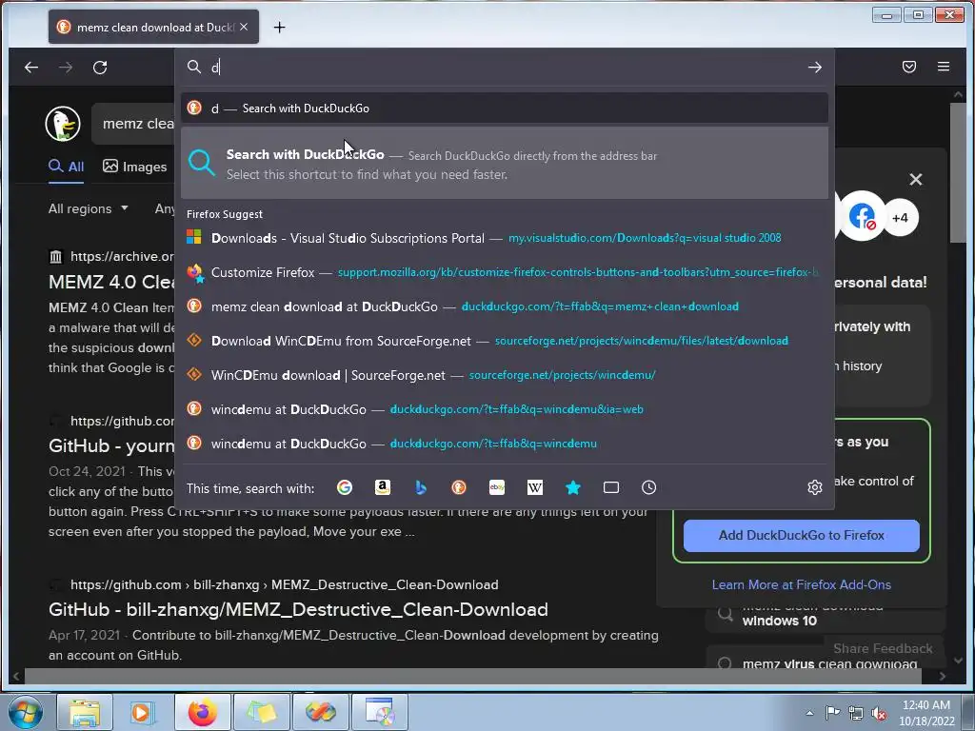The image size is (975, 731).
Task: Open Windows Explorer from the taskbar
Action: point(85,712)
